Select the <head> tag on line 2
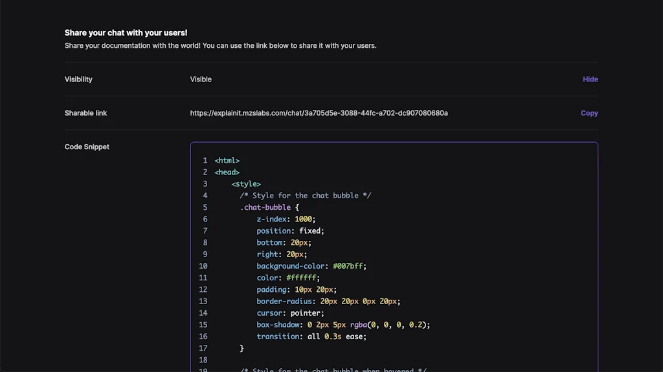This screenshot has height=372, width=663. (227, 172)
